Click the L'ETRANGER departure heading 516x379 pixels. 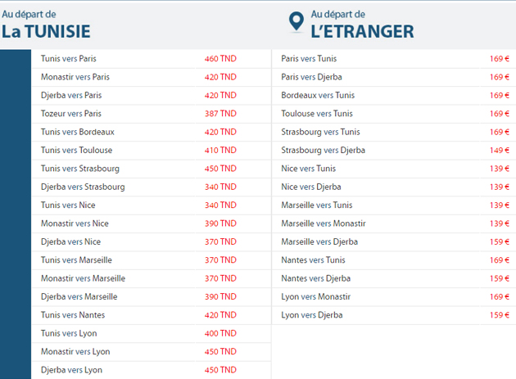coord(362,32)
